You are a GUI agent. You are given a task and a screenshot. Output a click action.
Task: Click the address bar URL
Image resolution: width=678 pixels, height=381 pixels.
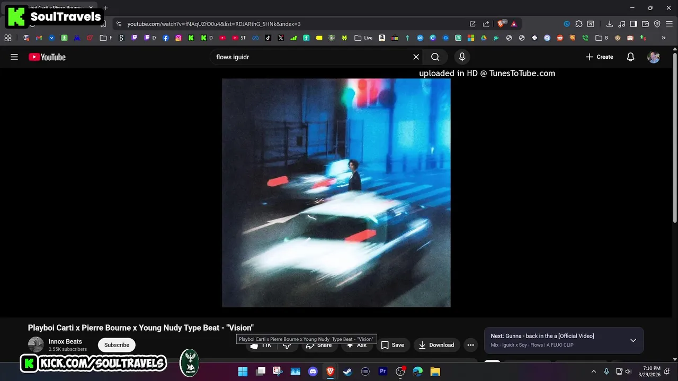coord(214,24)
